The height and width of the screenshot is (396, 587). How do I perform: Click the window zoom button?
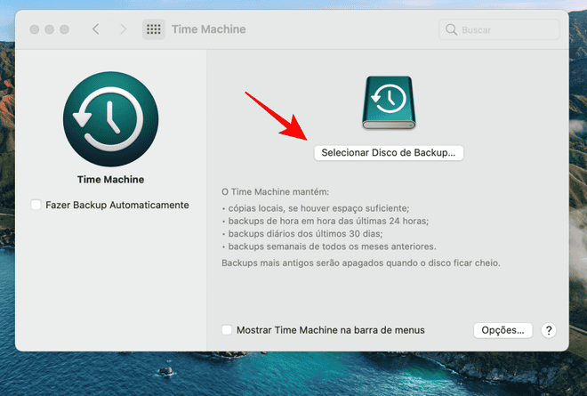[64, 29]
